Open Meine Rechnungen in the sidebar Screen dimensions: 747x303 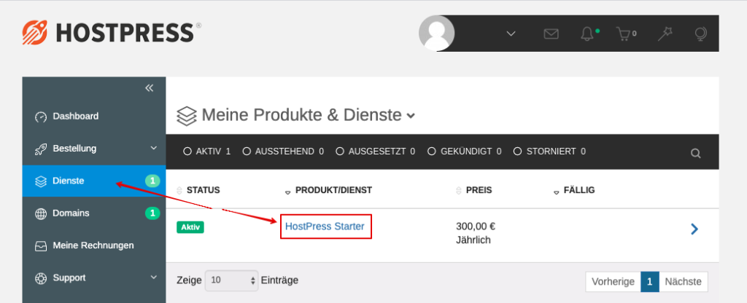(94, 245)
